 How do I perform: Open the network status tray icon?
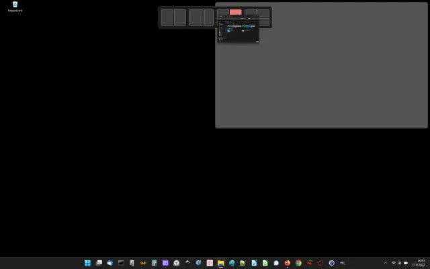pyautogui.click(x=394, y=263)
